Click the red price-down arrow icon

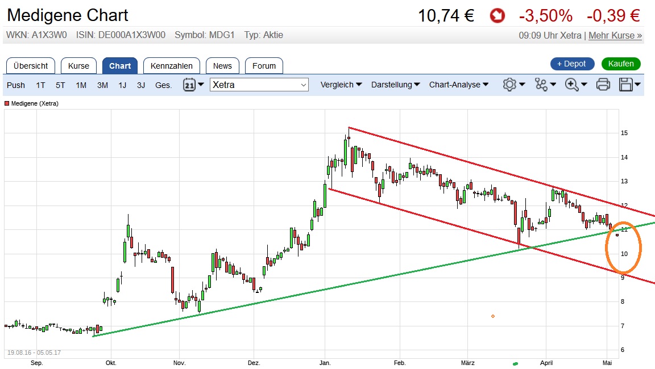click(497, 16)
